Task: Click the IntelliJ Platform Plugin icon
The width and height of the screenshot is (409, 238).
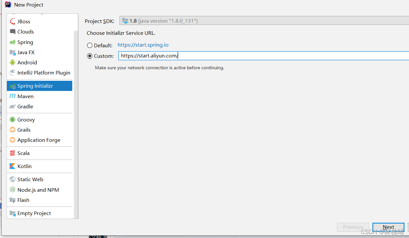Action: [x=12, y=73]
